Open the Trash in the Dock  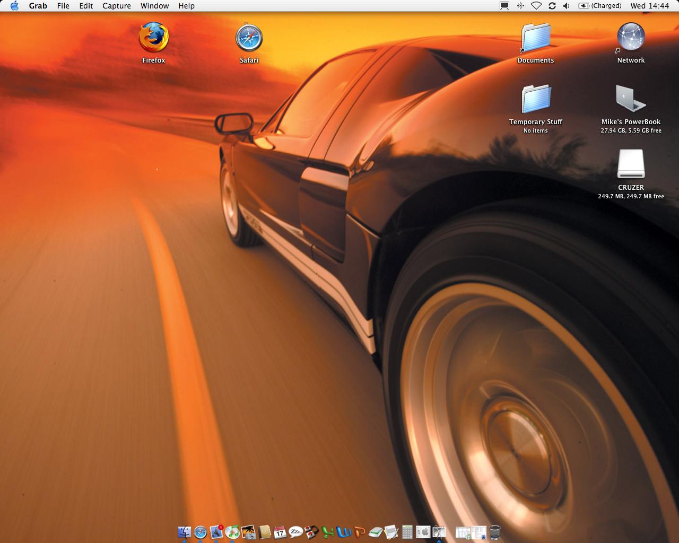(x=494, y=532)
